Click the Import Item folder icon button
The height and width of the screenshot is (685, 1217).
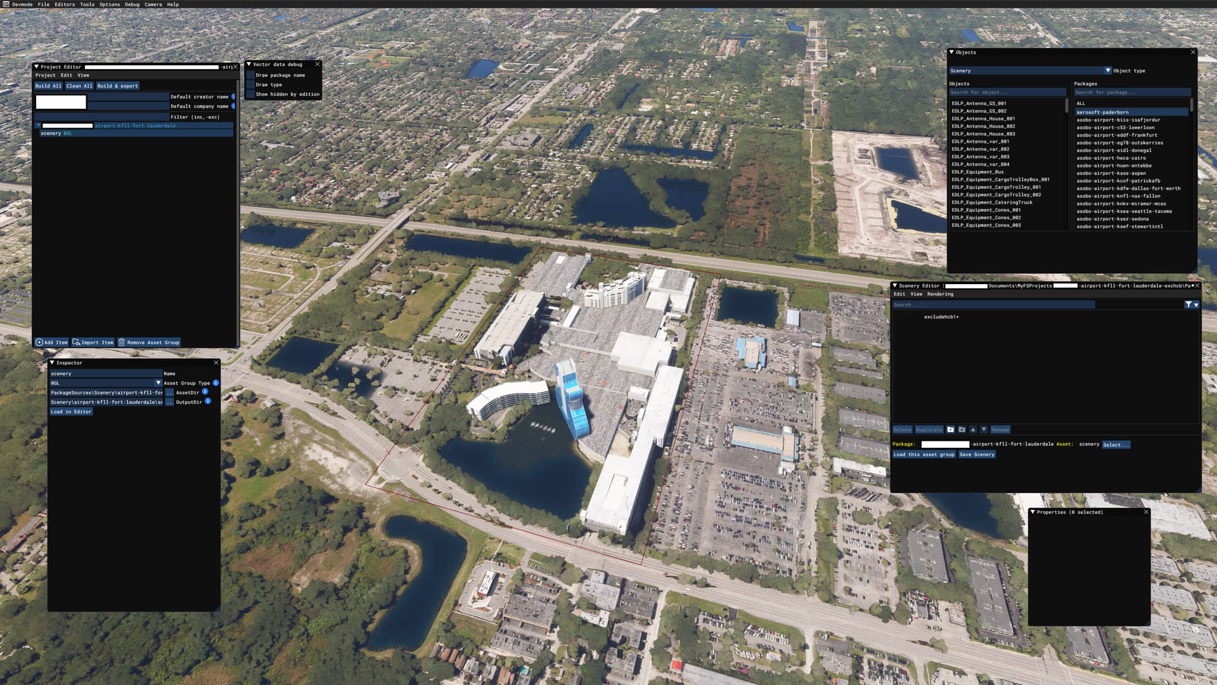[x=93, y=342]
